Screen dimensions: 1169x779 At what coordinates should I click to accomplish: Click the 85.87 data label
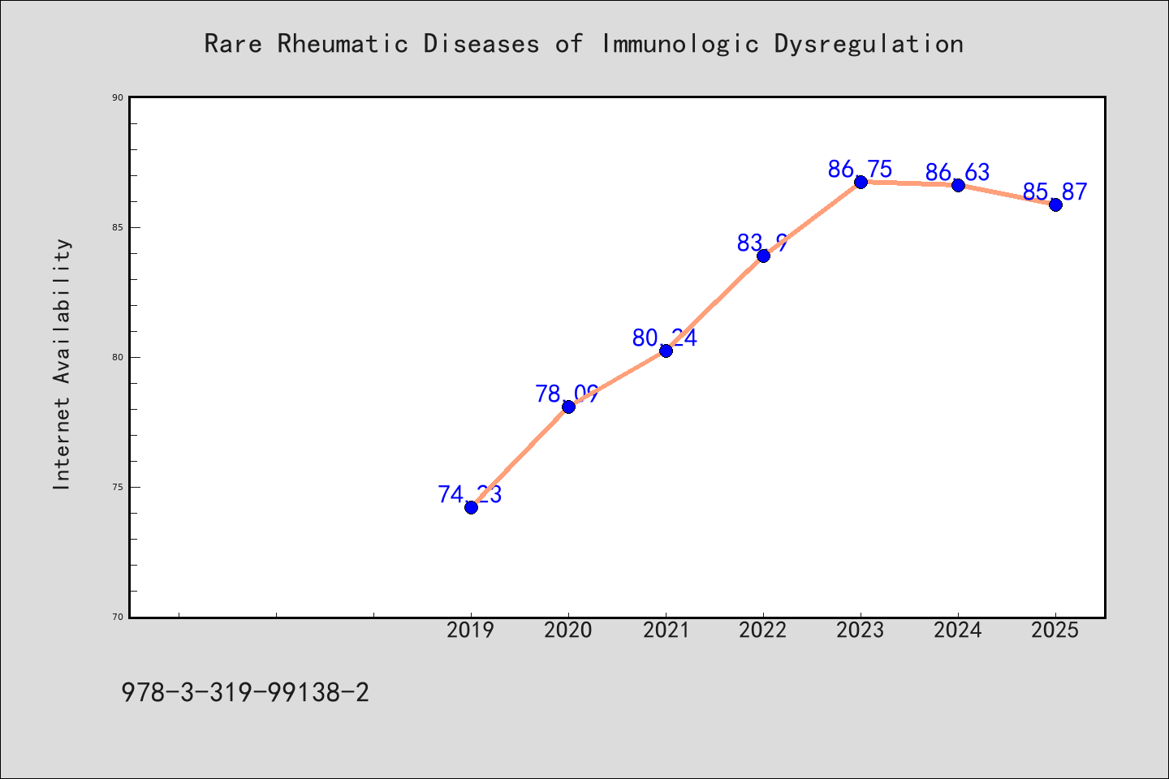point(1055,192)
